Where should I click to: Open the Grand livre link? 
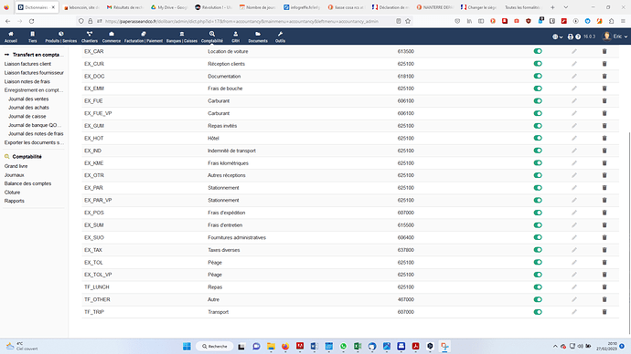pos(16,166)
